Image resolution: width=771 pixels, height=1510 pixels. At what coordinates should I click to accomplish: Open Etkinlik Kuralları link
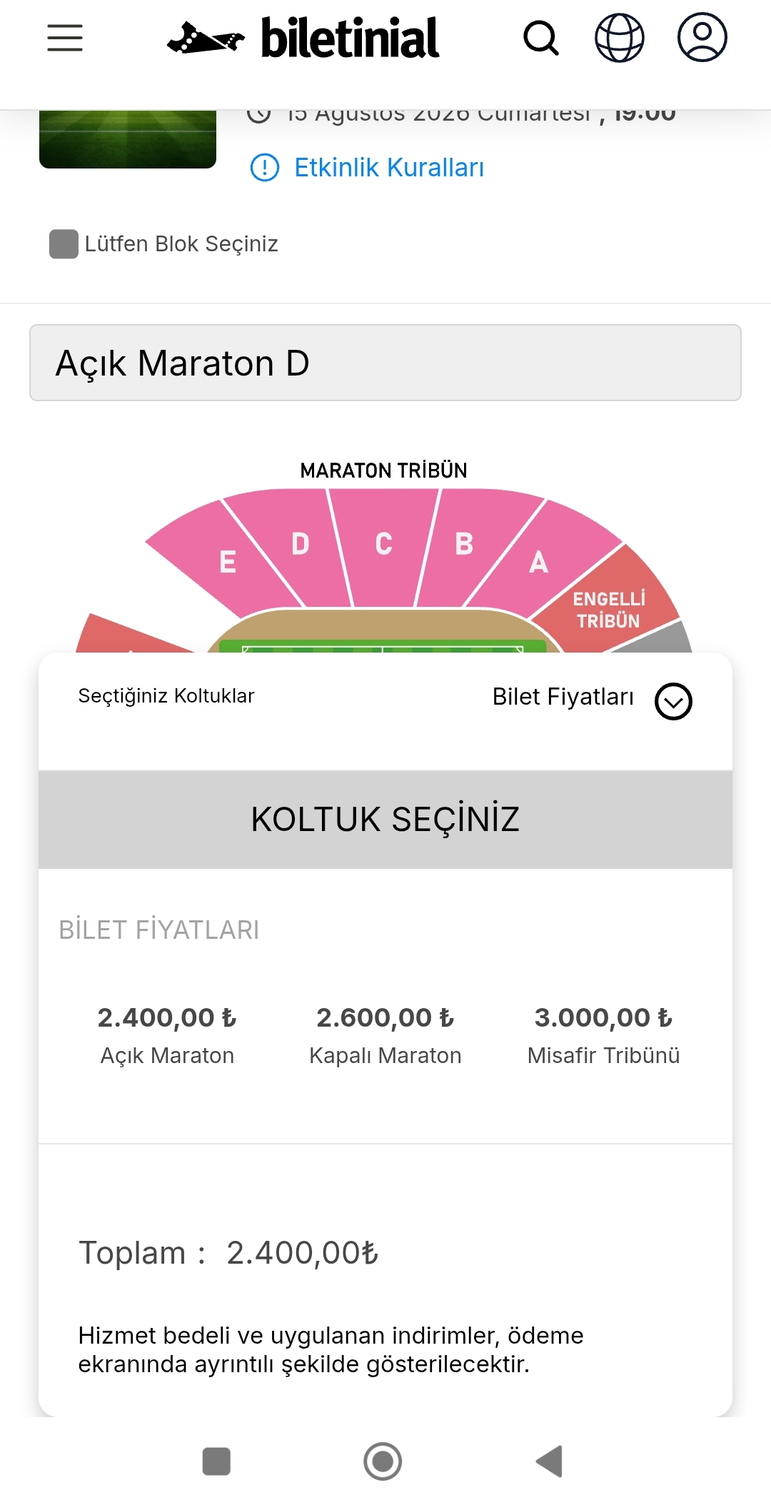pos(389,168)
